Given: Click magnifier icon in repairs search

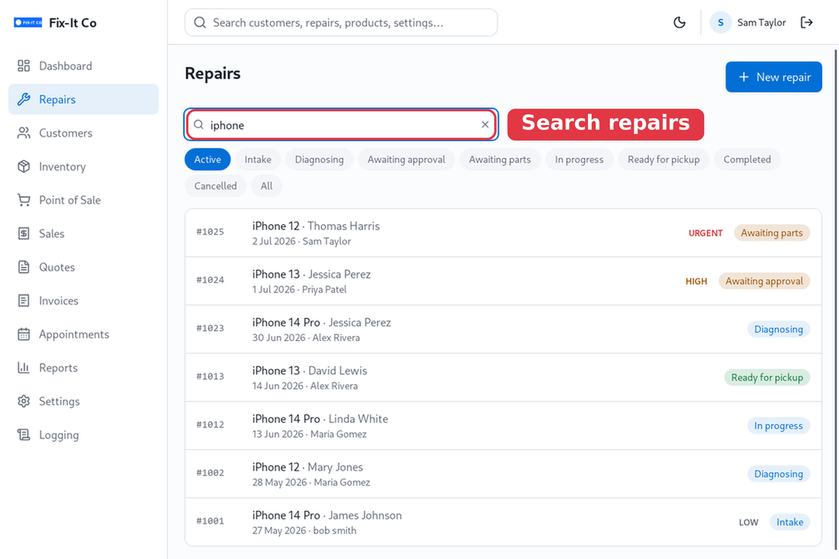Looking at the screenshot, I should (x=198, y=124).
